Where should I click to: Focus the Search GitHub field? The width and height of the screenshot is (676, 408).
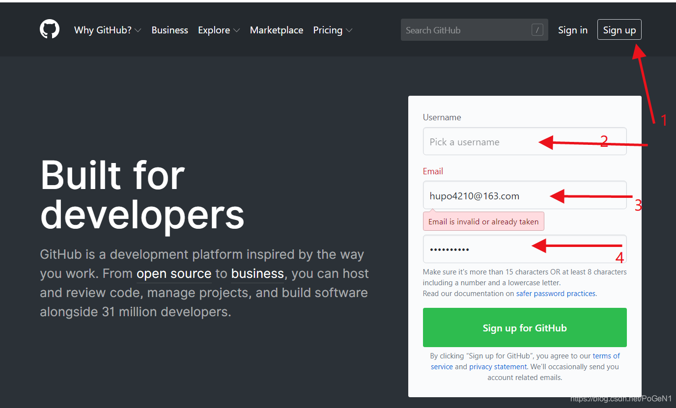pos(475,30)
